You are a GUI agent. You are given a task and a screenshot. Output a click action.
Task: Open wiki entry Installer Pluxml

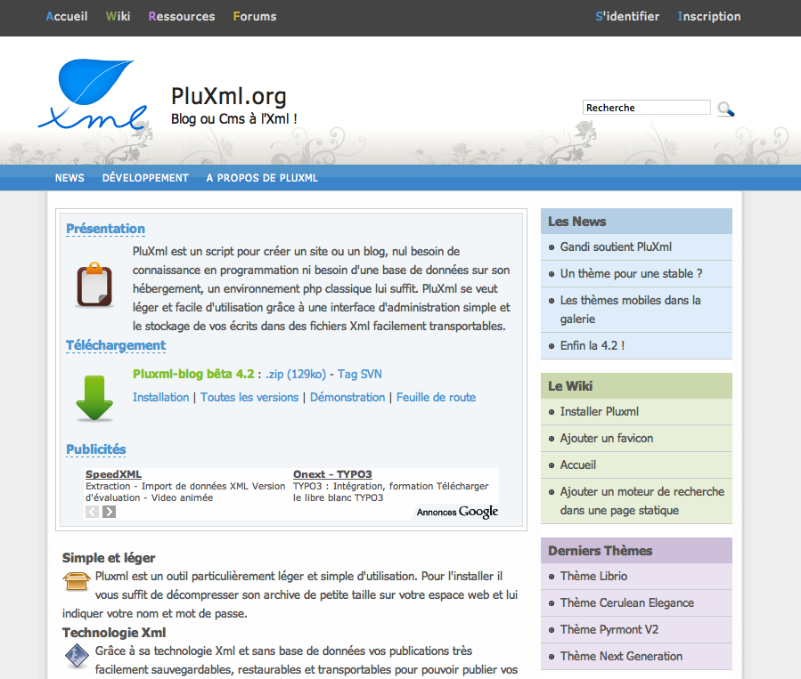click(600, 411)
